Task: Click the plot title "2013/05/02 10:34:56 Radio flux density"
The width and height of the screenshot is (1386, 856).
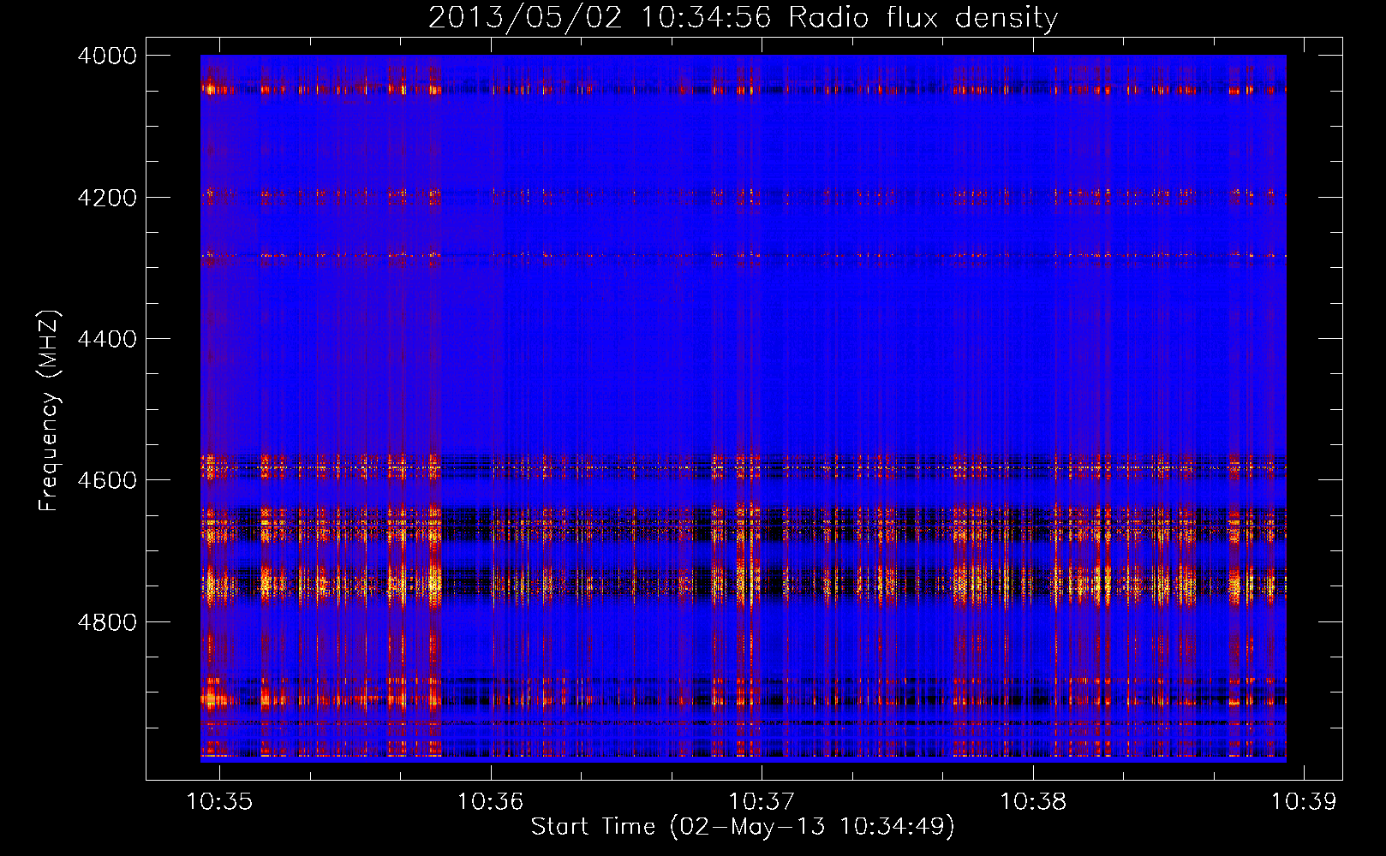Action: click(743, 18)
